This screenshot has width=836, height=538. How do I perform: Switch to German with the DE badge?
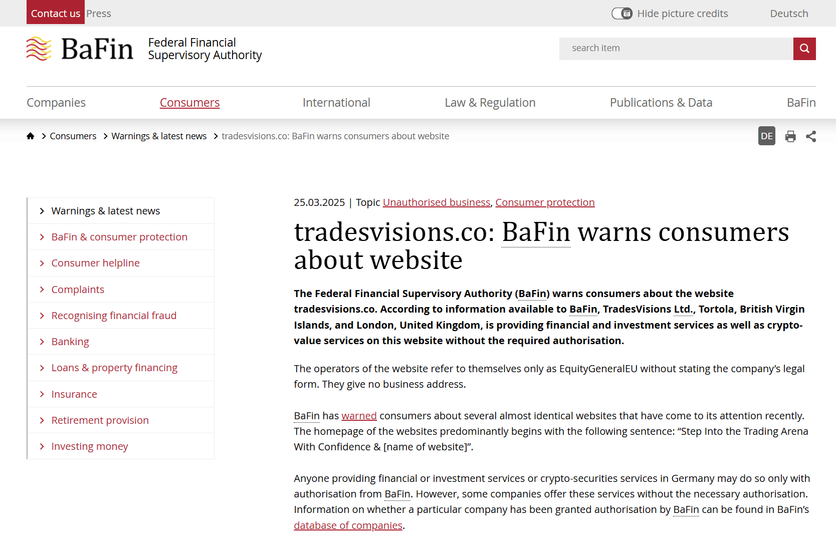[767, 136]
